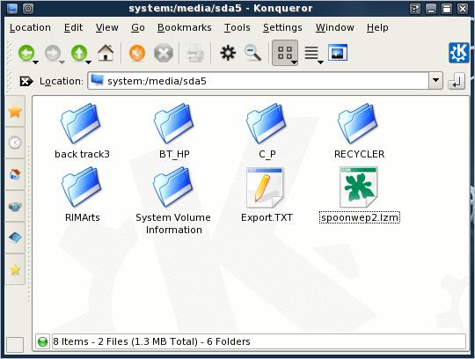This screenshot has height=359, width=475.
Task: Open the Home Folder sidebar tab
Action: [x=15, y=174]
